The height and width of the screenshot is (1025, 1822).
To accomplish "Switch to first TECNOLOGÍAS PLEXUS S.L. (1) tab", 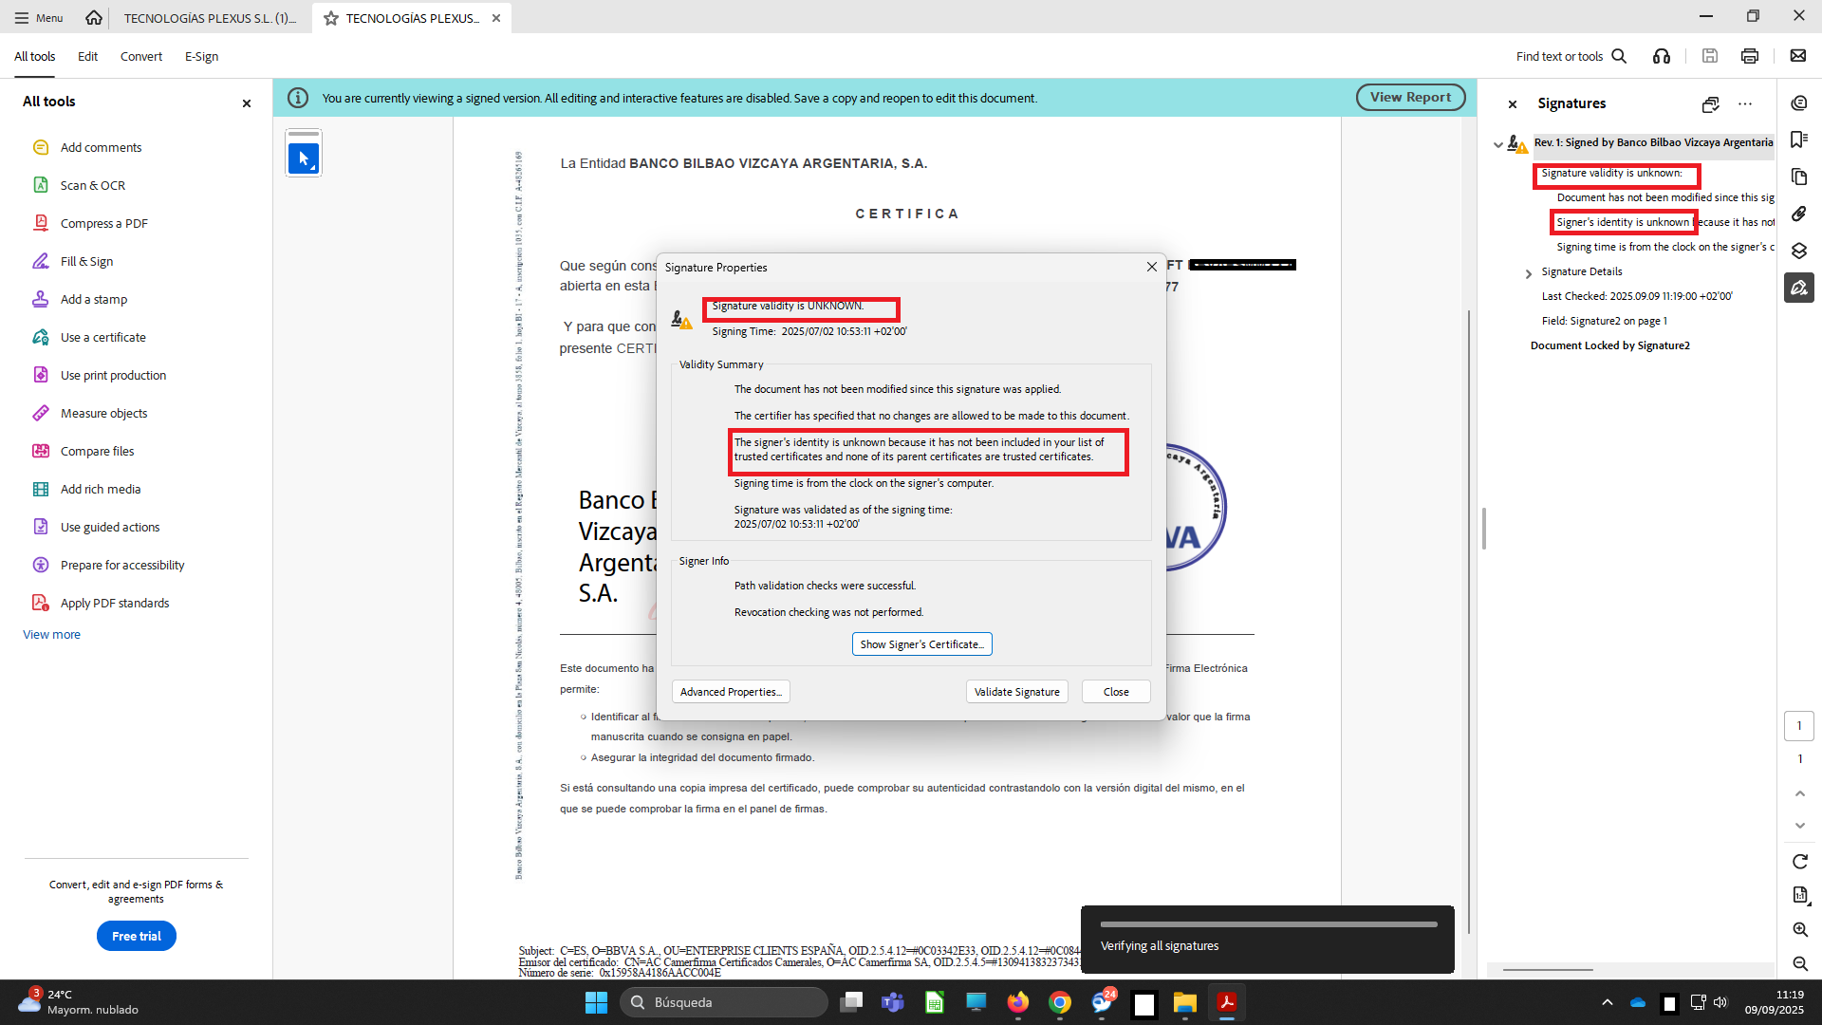I will (x=210, y=17).
